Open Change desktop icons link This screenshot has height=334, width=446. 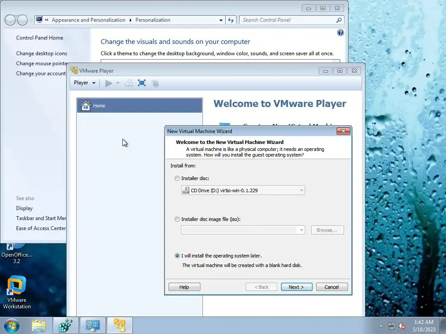click(41, 53)
